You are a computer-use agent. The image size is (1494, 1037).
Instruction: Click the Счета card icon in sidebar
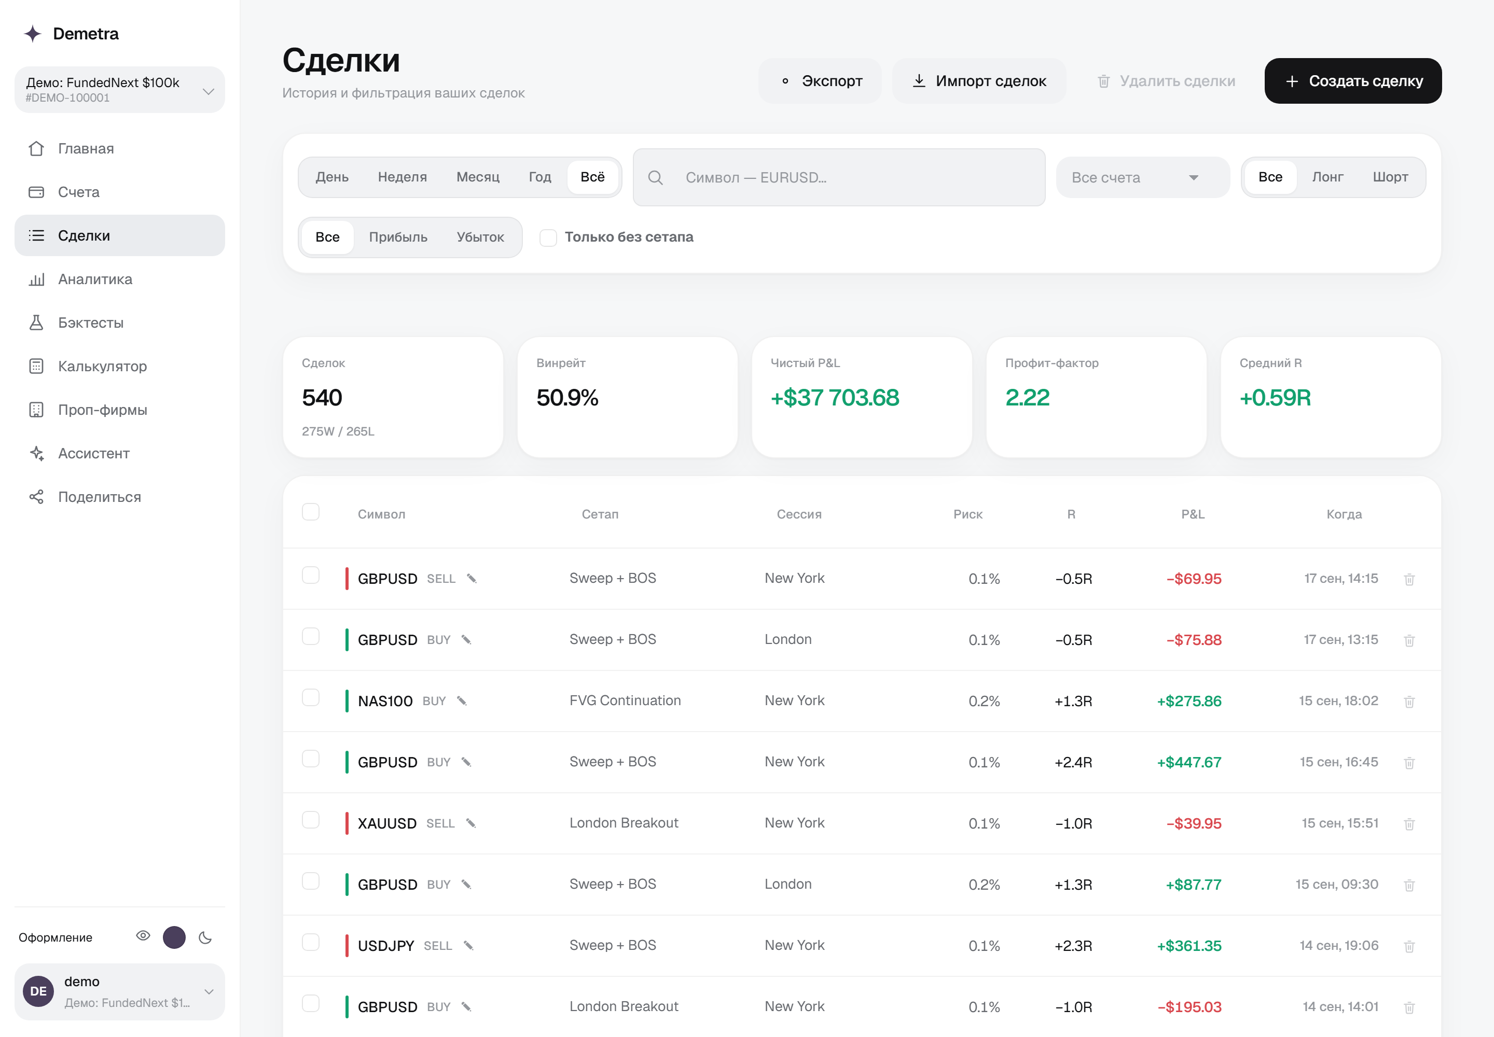pos(36,192)
